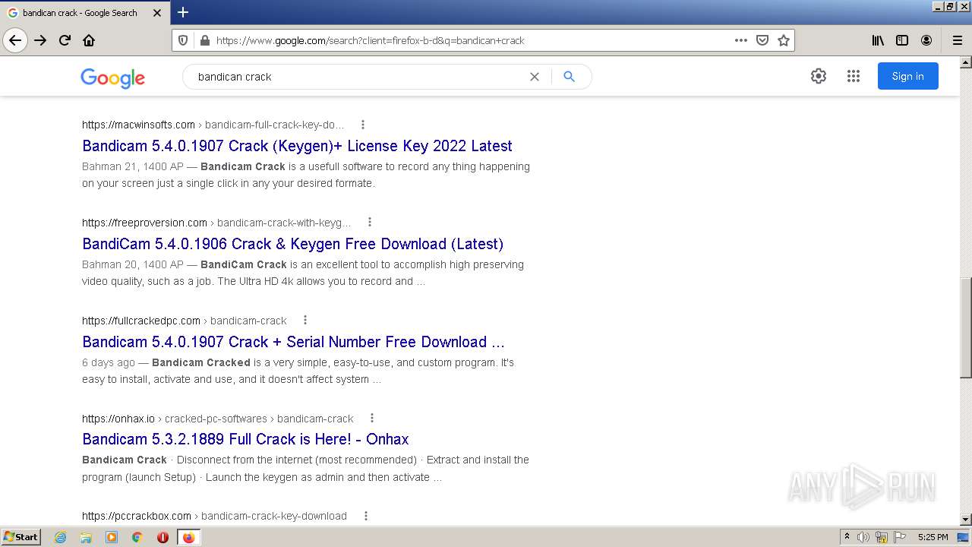This screenshot has height=547, width=972.
Task: Go forward with the forward arrow
Action: click(x=40, y=40)
